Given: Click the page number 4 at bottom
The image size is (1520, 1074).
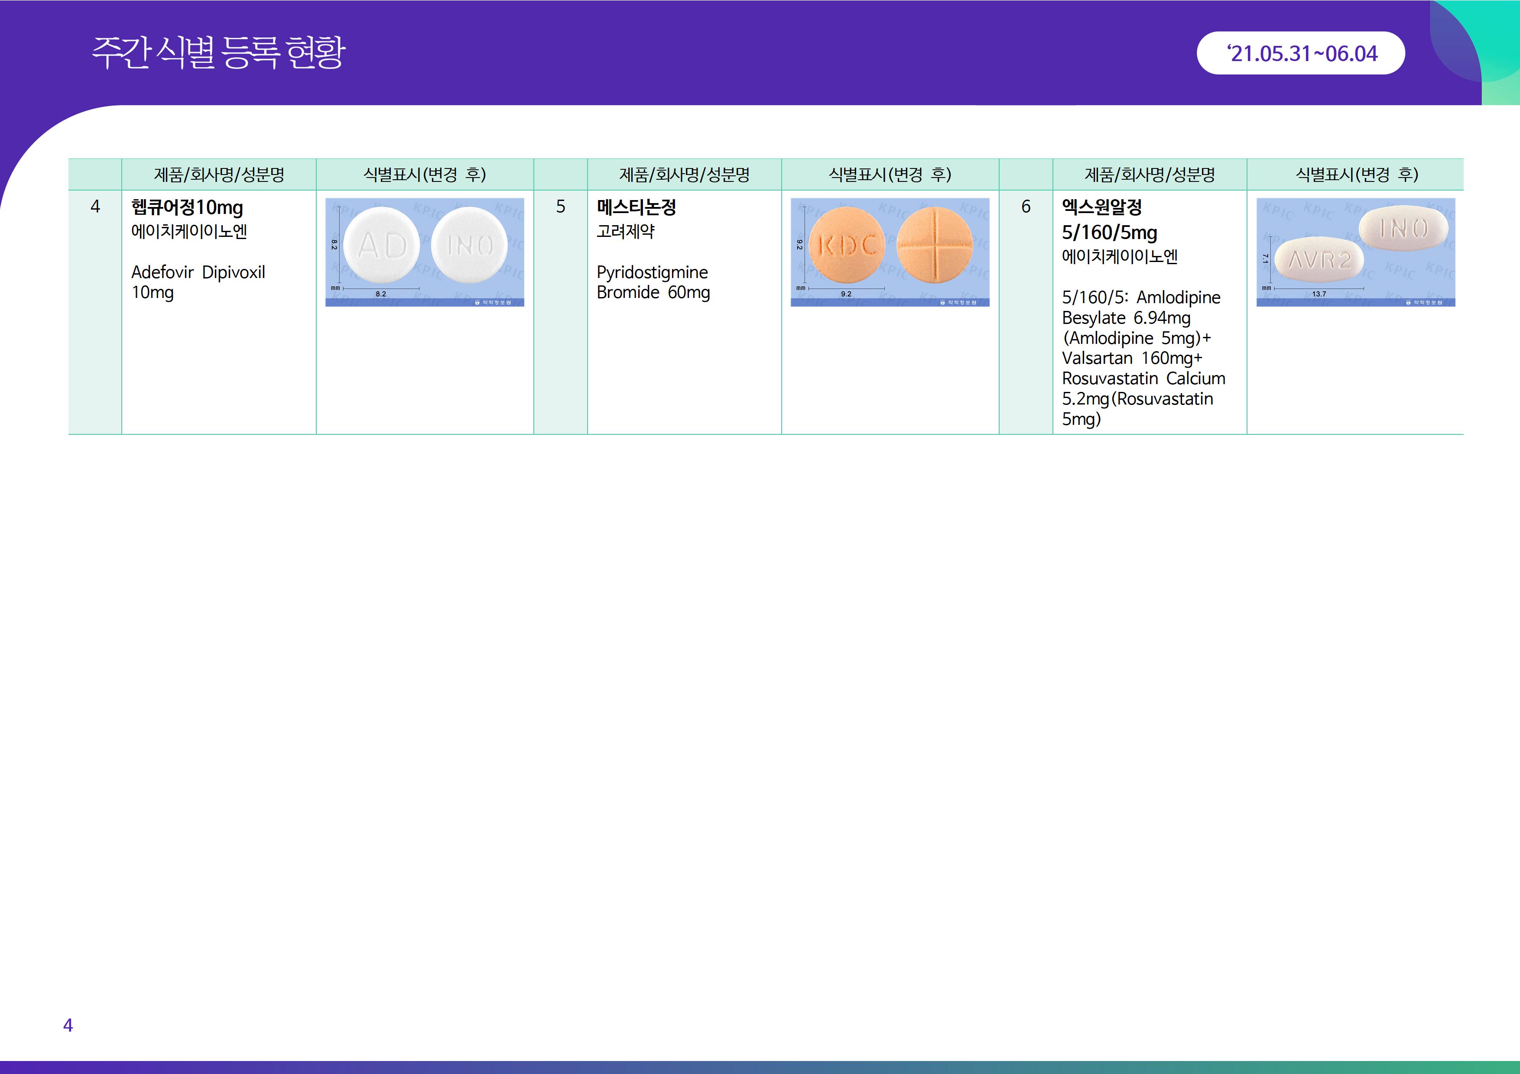Looking at the screenshot, I should (x=68, y=1025).
